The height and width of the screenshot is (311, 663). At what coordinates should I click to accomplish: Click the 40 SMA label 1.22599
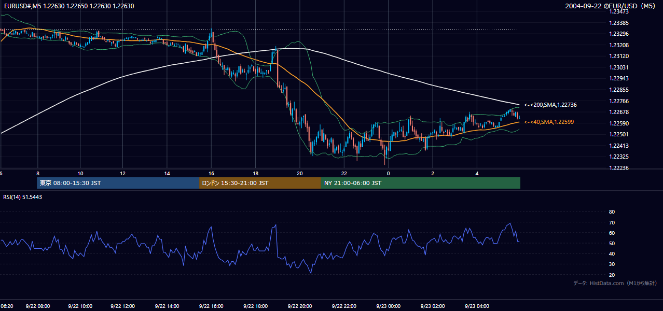549,122
